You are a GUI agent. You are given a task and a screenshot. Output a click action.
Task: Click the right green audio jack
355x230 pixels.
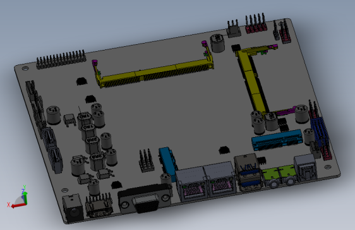[x=287, y=175]
